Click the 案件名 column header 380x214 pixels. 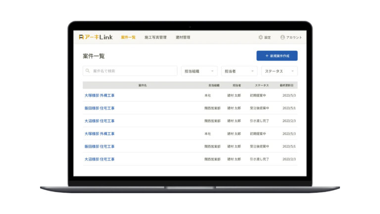(142, 85)
